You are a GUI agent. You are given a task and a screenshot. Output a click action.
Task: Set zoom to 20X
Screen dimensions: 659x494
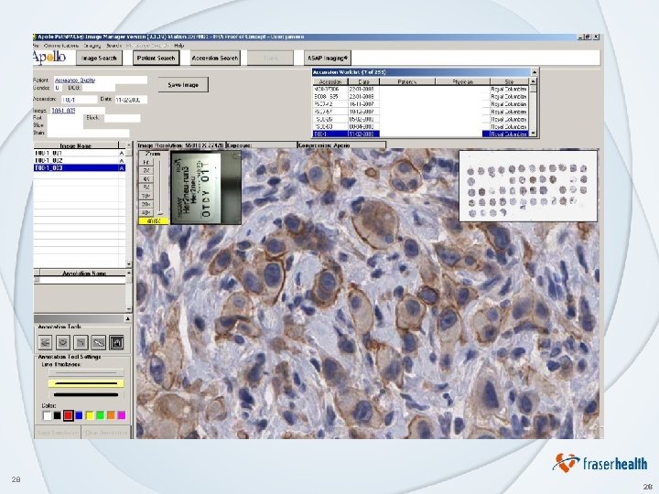[x=146, y=204]
